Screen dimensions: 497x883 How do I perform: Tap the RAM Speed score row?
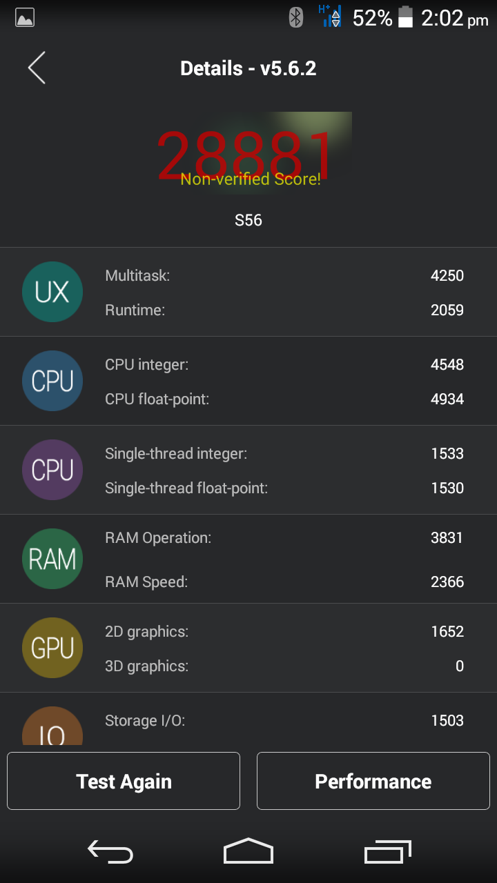pyautogui.click(x=284, y=582)
